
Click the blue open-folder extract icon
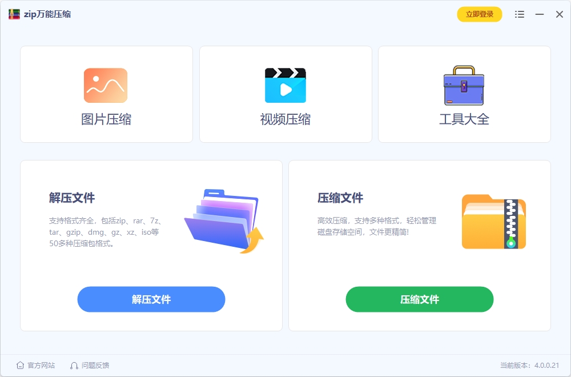[224, 221]
